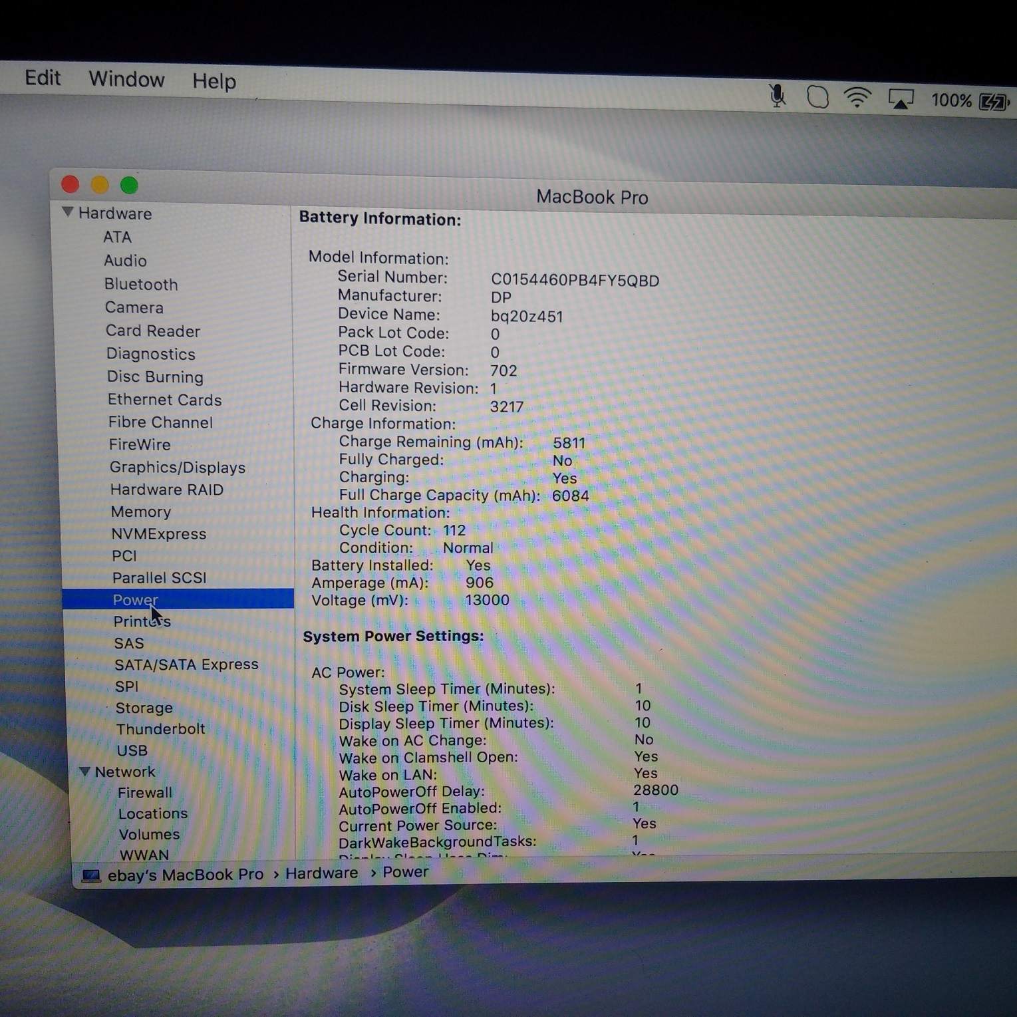Click the Battery Information heading
This screenshot has height=1017, width=1017.
point(380,218)
